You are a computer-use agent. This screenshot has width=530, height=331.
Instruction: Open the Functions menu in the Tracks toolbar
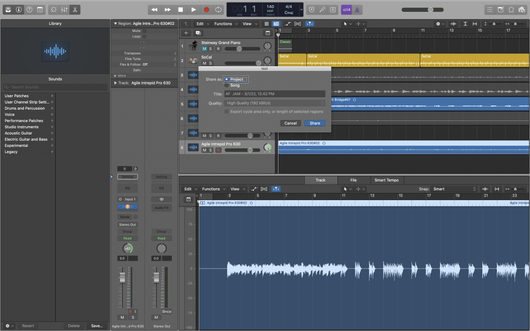click(x=225, y=23)
